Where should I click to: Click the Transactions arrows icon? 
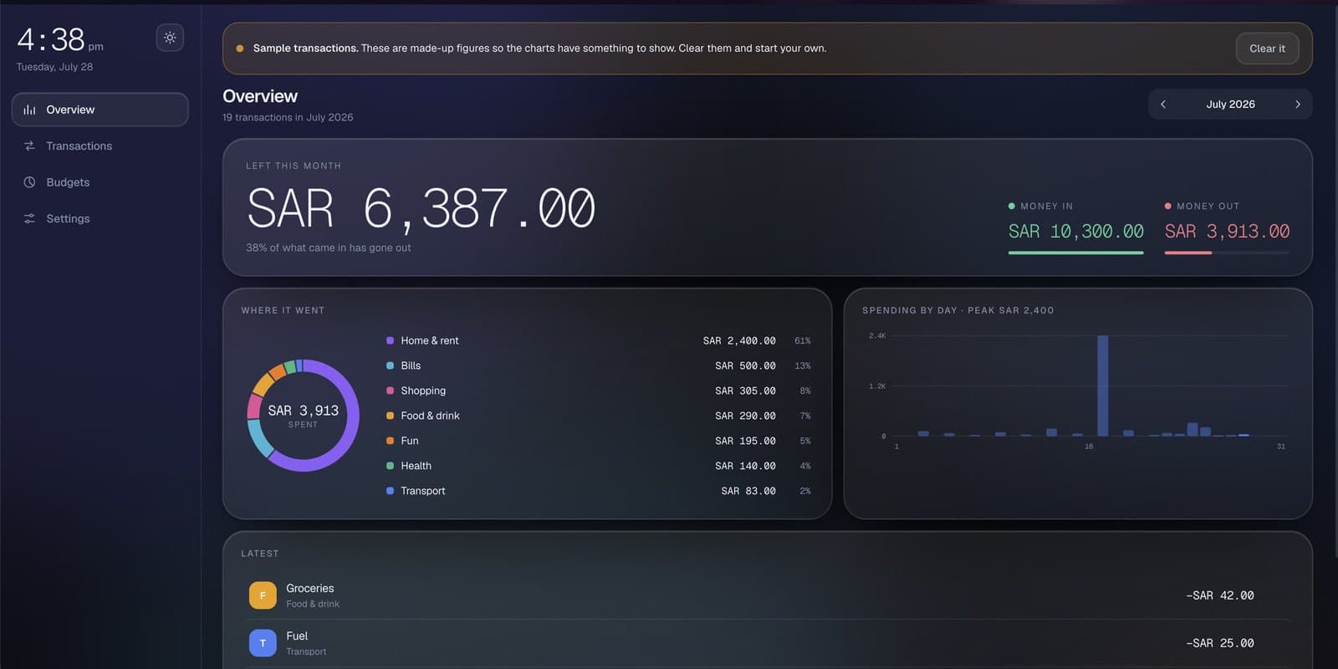pos(29,146)
